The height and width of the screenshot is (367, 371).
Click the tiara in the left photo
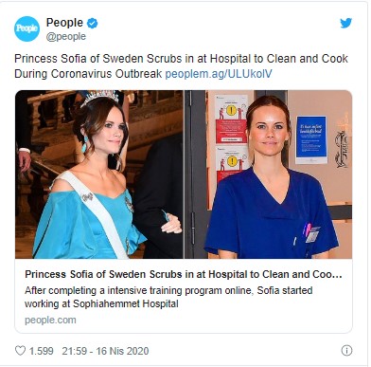click(x=99, y=98)
